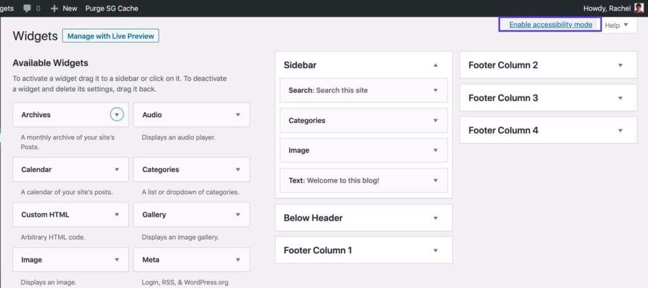Expand the Below Header widget area
The height and width of the screenshot is (288, 648).
click(435, 218)
